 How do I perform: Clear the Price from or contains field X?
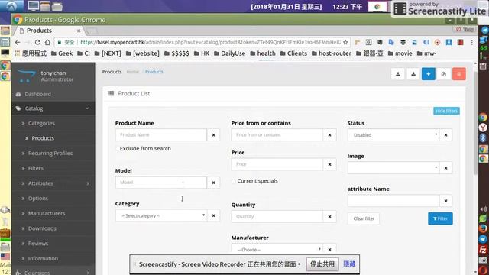(329, 135)
